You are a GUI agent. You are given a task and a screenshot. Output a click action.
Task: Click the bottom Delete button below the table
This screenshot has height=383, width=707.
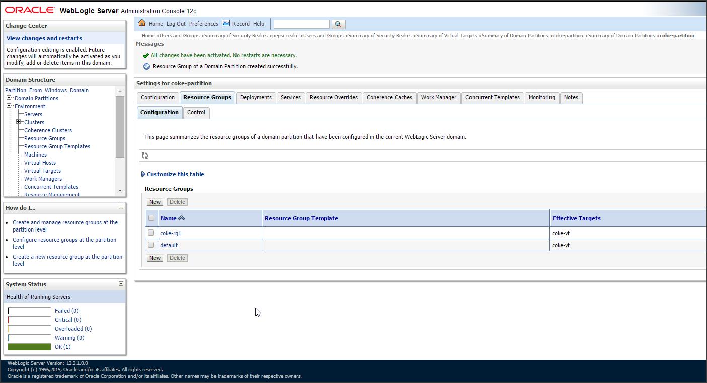pyautogui.click(x=177, y=258)
